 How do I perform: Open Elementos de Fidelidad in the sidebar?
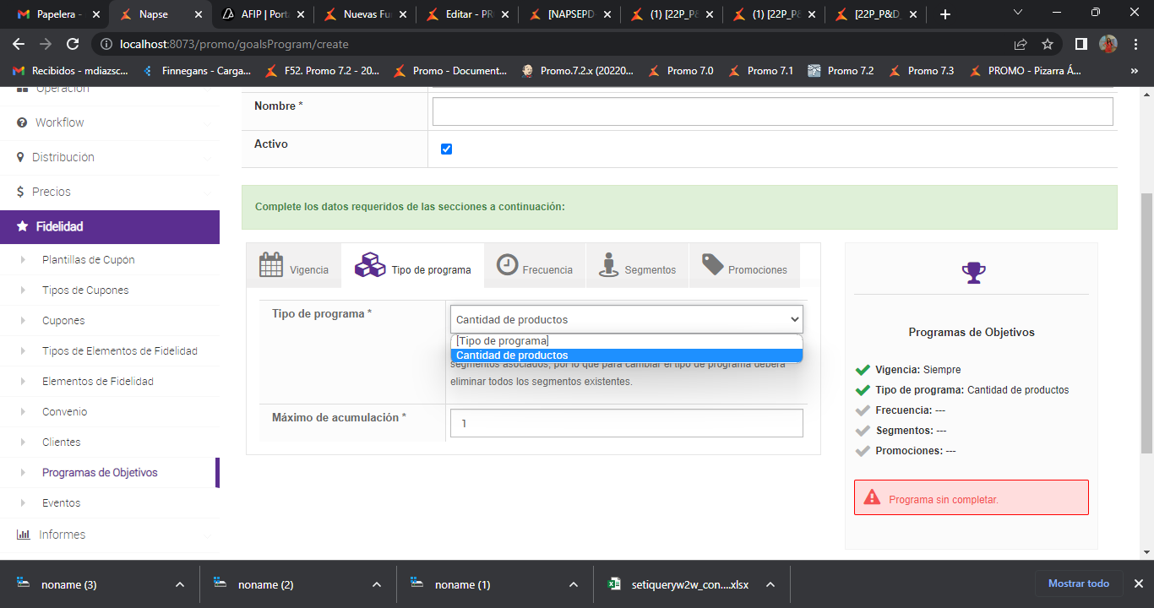pyautogui.click(x=98, y=382)
